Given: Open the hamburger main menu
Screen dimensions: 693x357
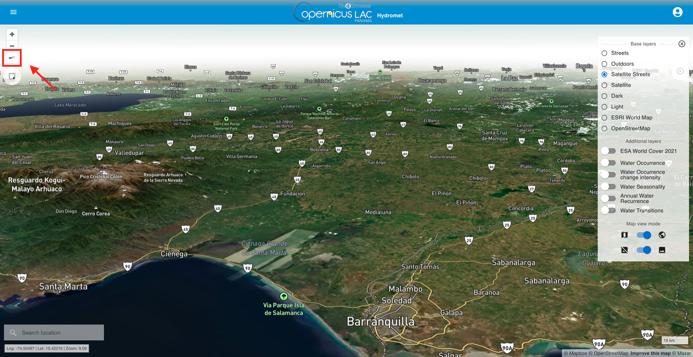Looking at the screenshot, I should 13,12.
